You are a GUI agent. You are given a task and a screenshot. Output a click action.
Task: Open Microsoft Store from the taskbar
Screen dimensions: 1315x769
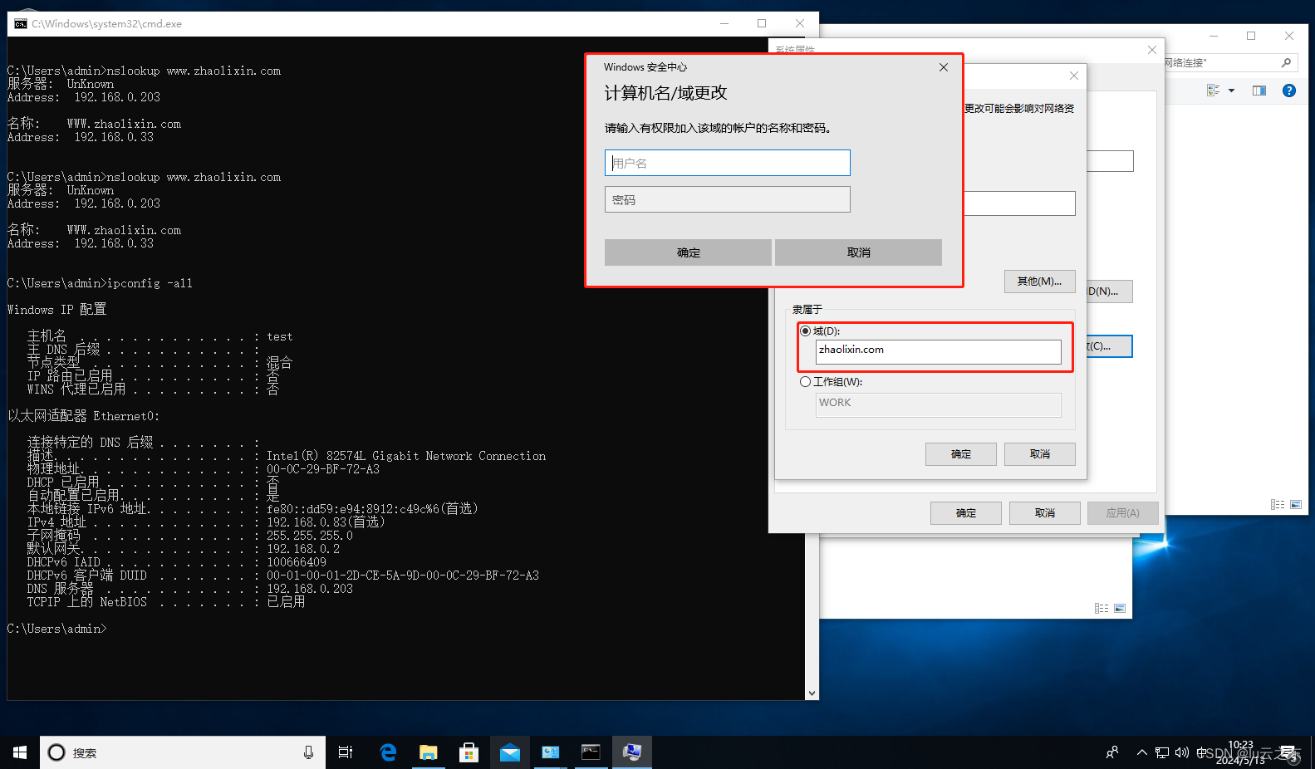(x=469, y=752)
